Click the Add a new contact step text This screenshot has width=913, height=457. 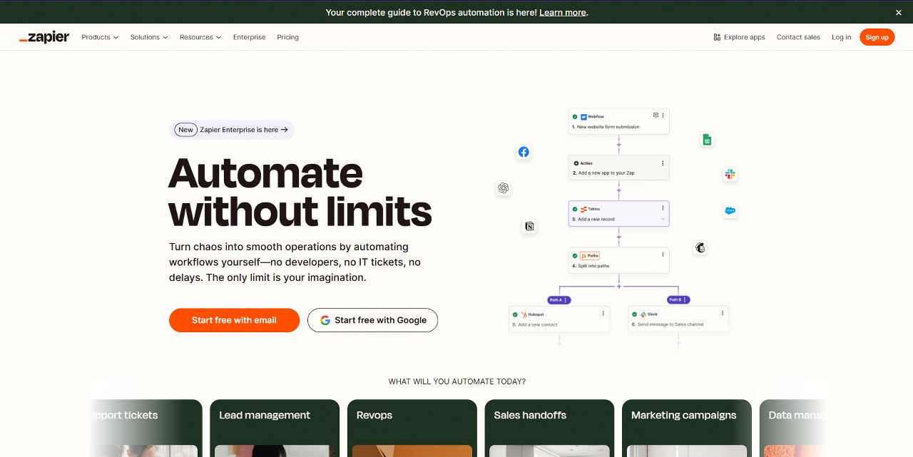[x=538, y=324]
